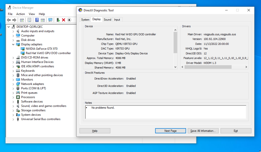Expand Sound, video and game controllers
Image resolution: width=261 pixels, height=152 pixels.
(13, 106)
